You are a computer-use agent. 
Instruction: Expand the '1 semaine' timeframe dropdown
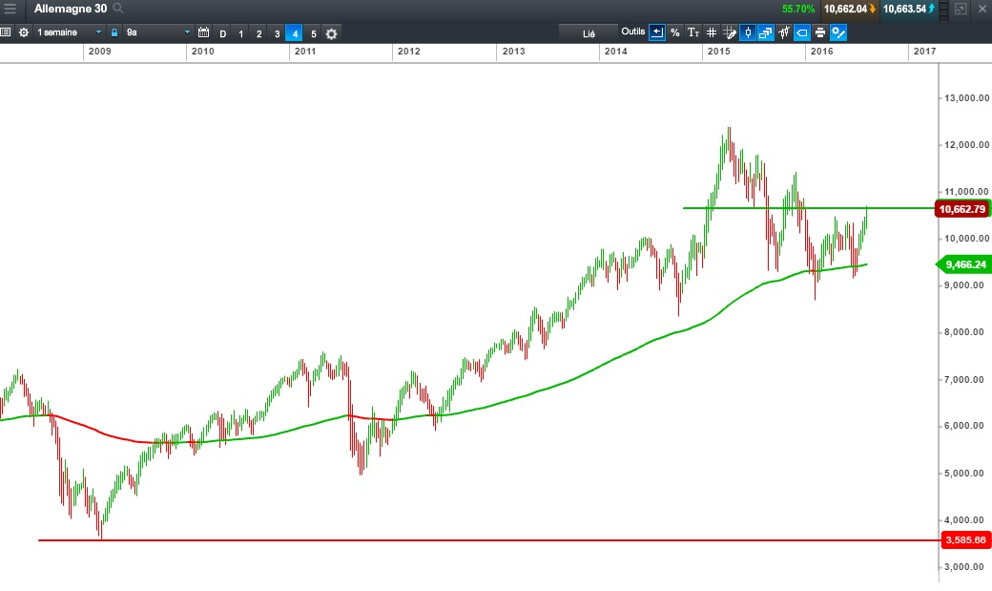(69, 32)
